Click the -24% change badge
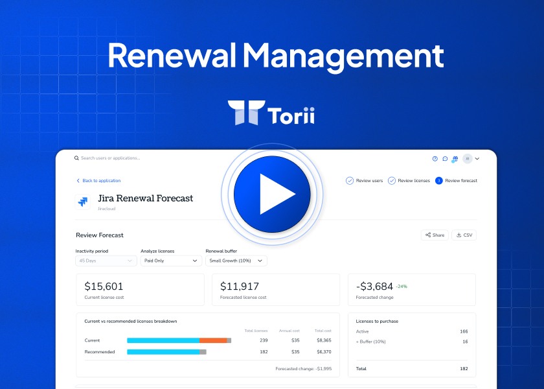 click(402, 287)
